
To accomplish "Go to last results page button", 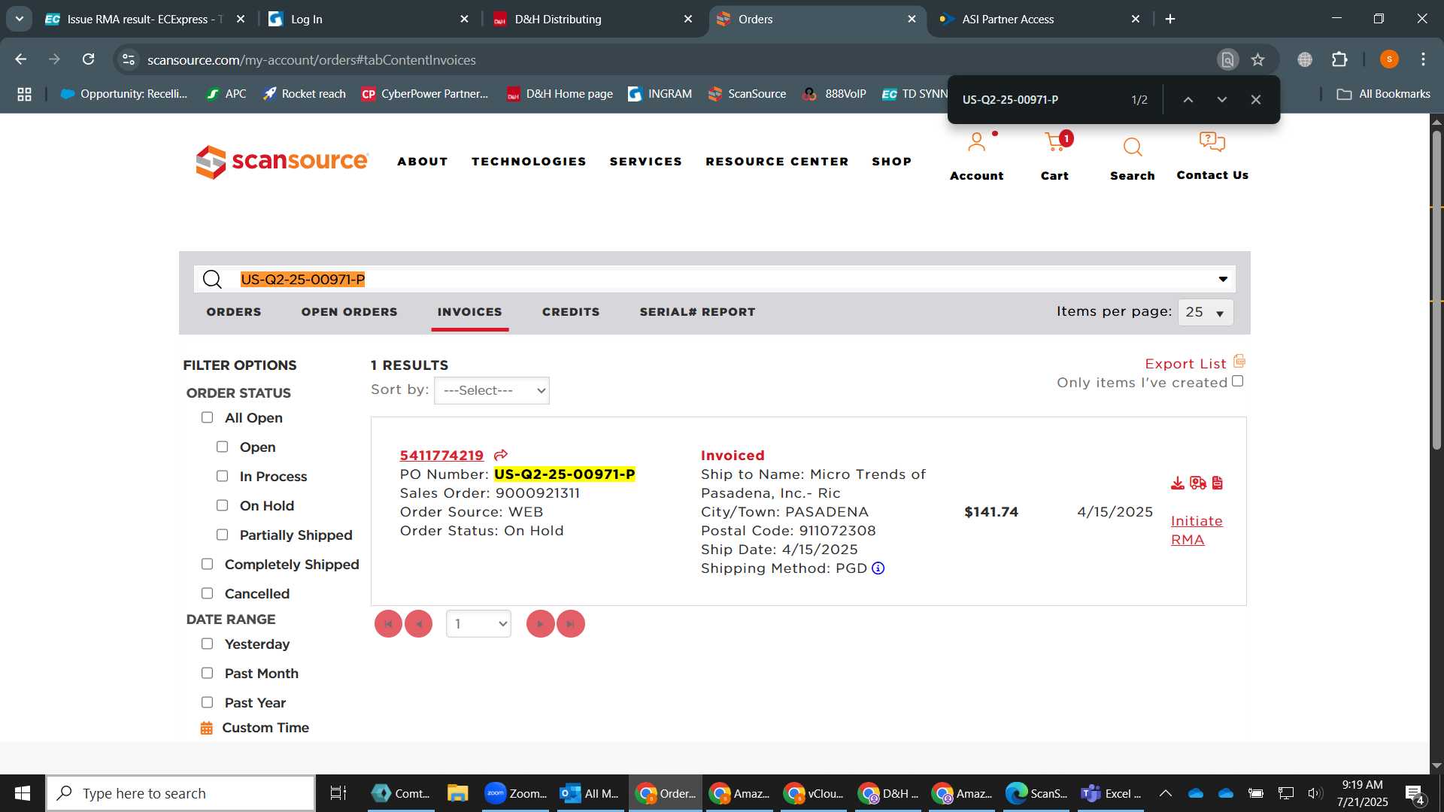I will click(x=571, y=624).
